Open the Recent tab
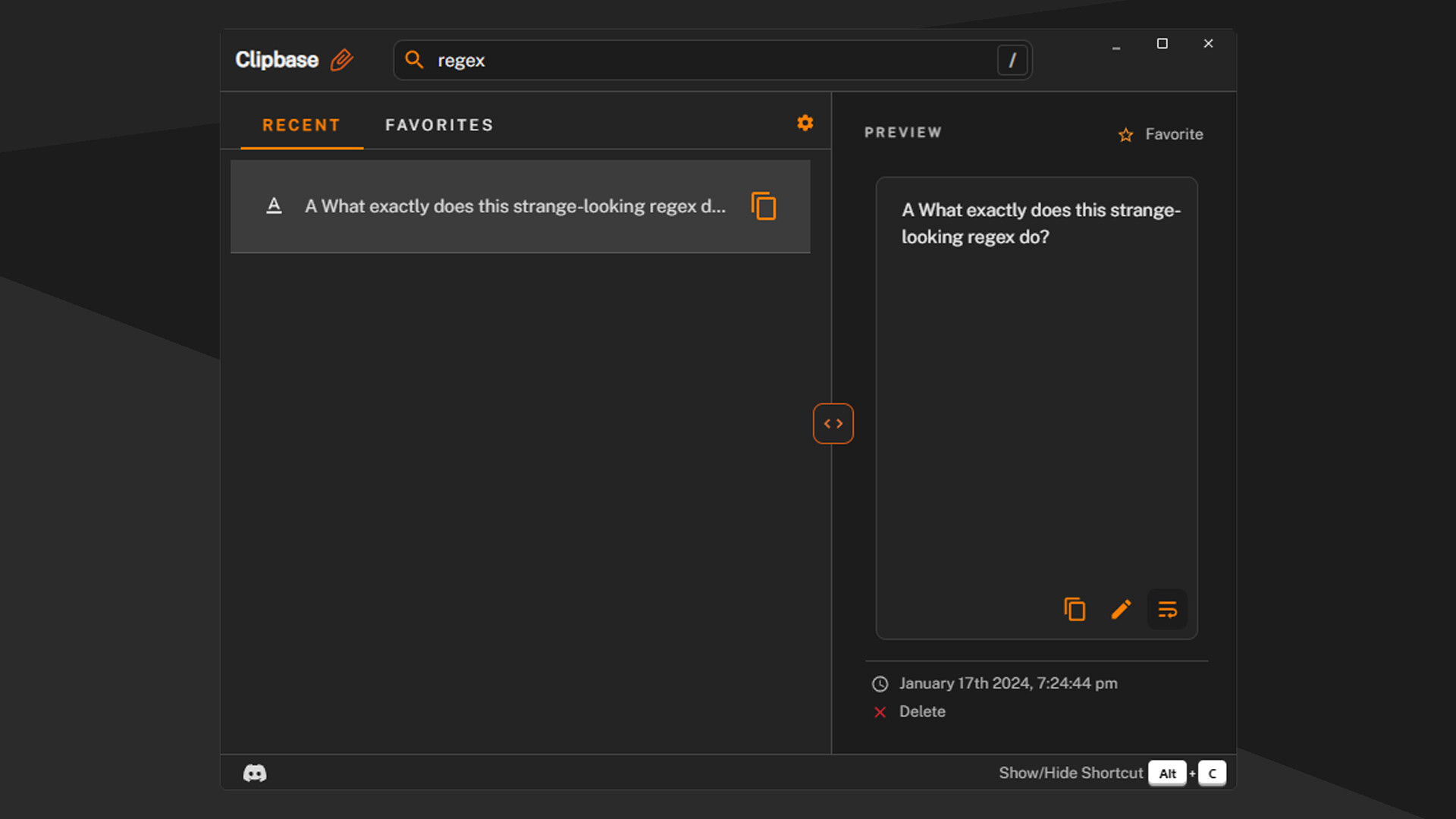The width and height of the screenshot is (1456, 819). (x=300, y=124)
